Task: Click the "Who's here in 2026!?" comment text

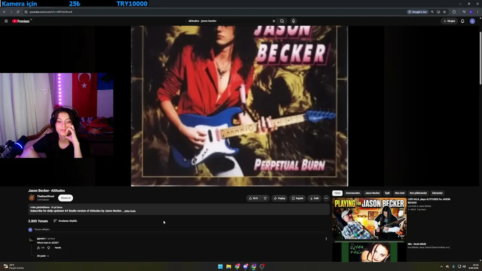Action: 48,243
